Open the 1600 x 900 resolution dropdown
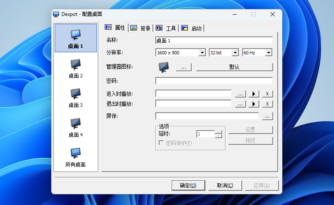The image size is (334, 205). coord(202,53)
